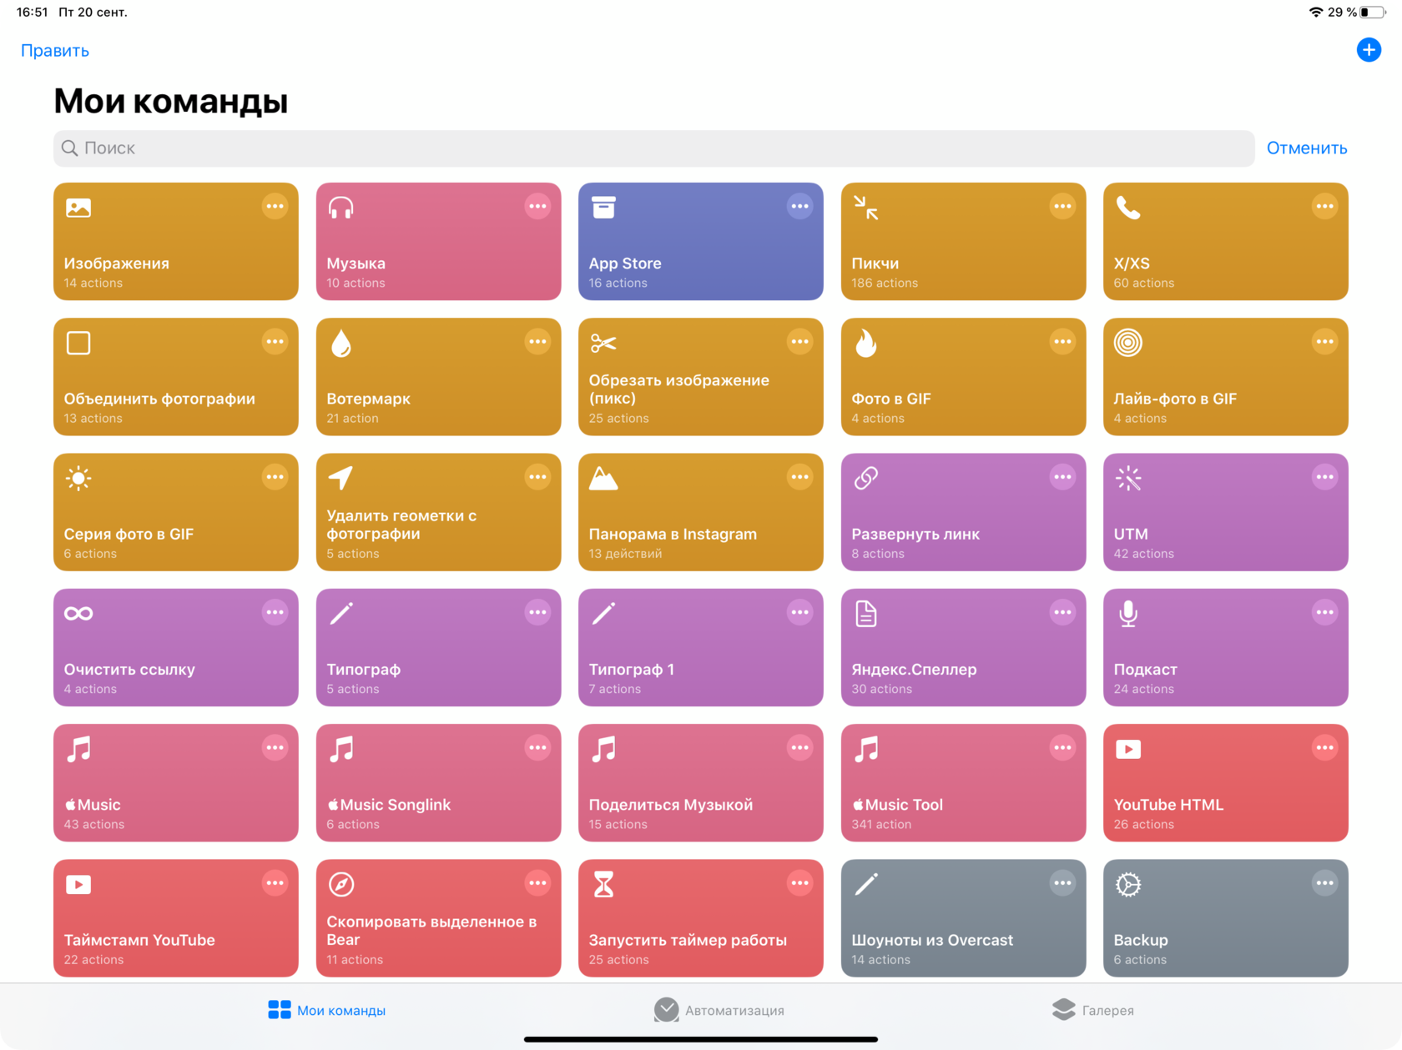
Task: Run the Подкаст shortcut
Action: tap(1226, 648)
